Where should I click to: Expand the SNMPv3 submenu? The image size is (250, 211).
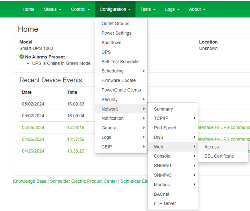click(173, 175)
